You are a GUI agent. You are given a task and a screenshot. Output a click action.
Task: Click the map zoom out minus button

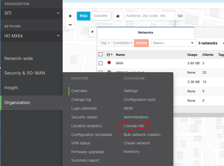point(70,25)
